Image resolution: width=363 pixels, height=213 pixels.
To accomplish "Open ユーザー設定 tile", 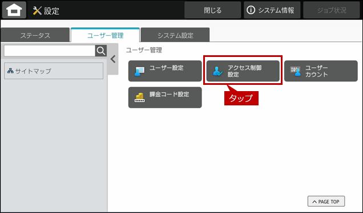I will [x=165, y=71].
